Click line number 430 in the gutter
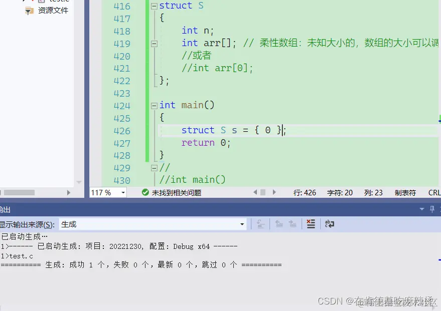This screenshot has height=311, width=441. [122, 180]
